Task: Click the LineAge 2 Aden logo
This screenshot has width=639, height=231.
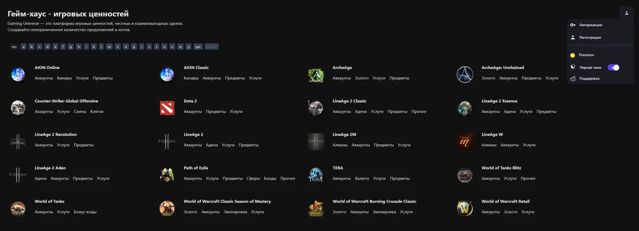Action: pos(18,175)
